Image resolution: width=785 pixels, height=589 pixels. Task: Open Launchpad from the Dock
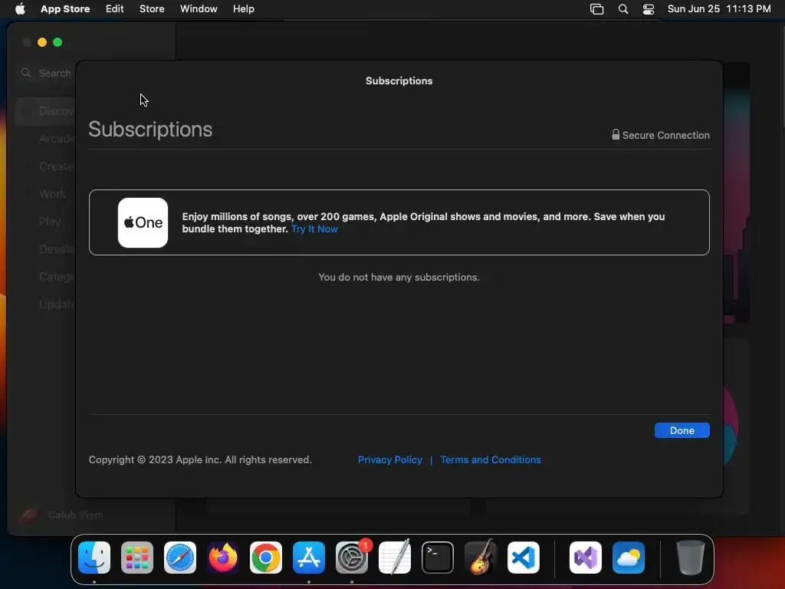137,557
